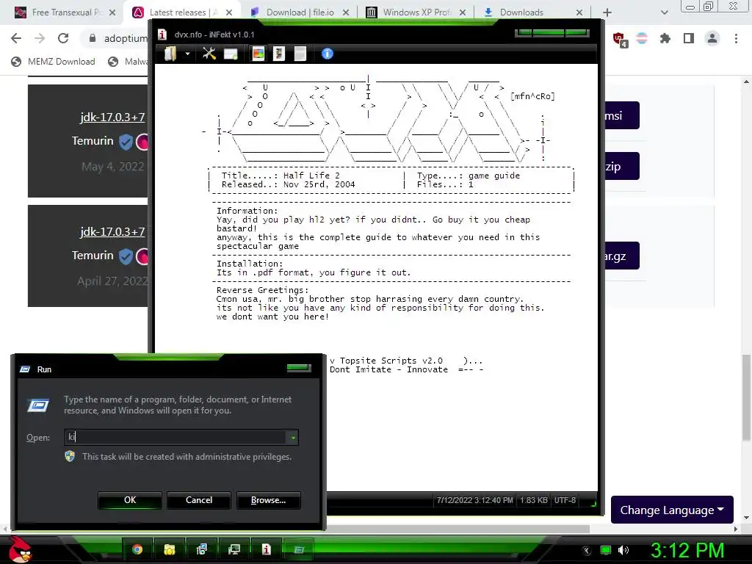752x564 pixels.
Task: Close the Latest releases tab
Action: [x=229, y=12]
